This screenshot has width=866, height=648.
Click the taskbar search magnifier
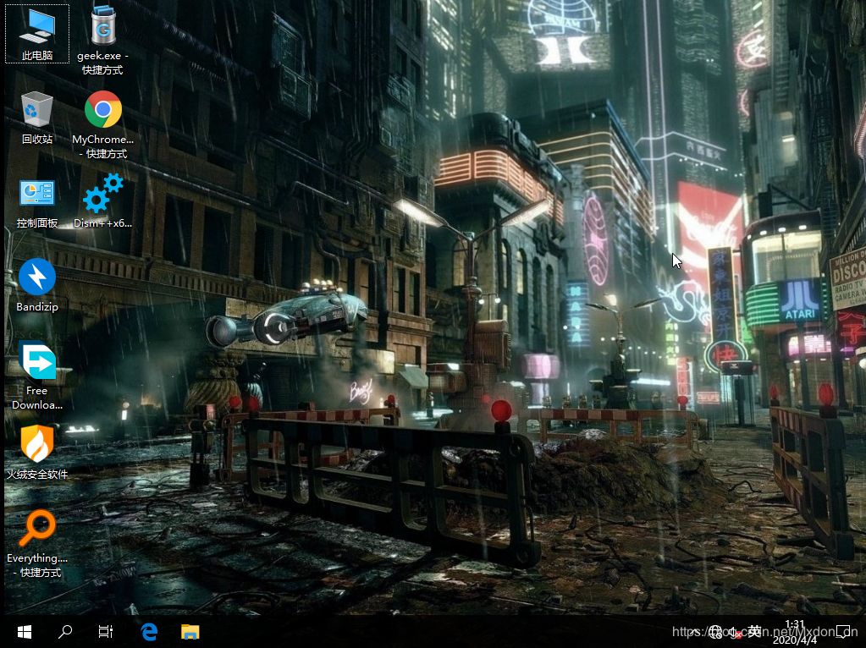[x=64, y=631]
